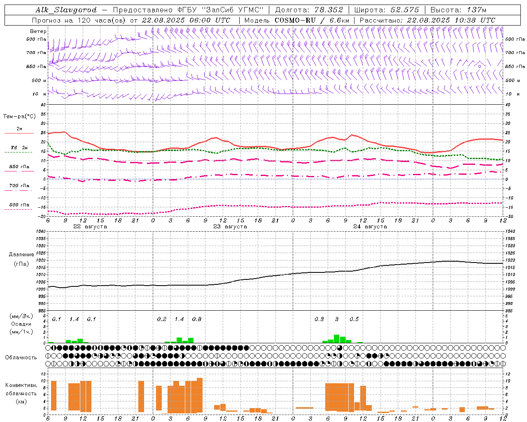The width and height of the screenshot is (527, 422).
Task: Click the 'Облачность' cloud cover label
Action: click(21, 358)
